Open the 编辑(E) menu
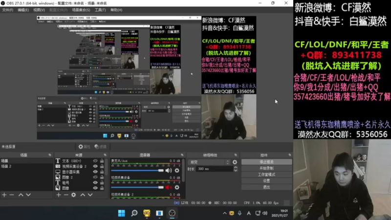The width and height of the screenshot is (391, 220). pos(23,10)
